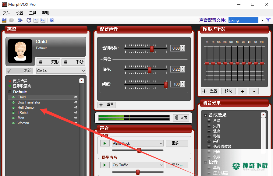Viewport: 273px width, 176px height.
Task: Open the 设置 menu in the menu bar
Action: [x=20, y=13]
